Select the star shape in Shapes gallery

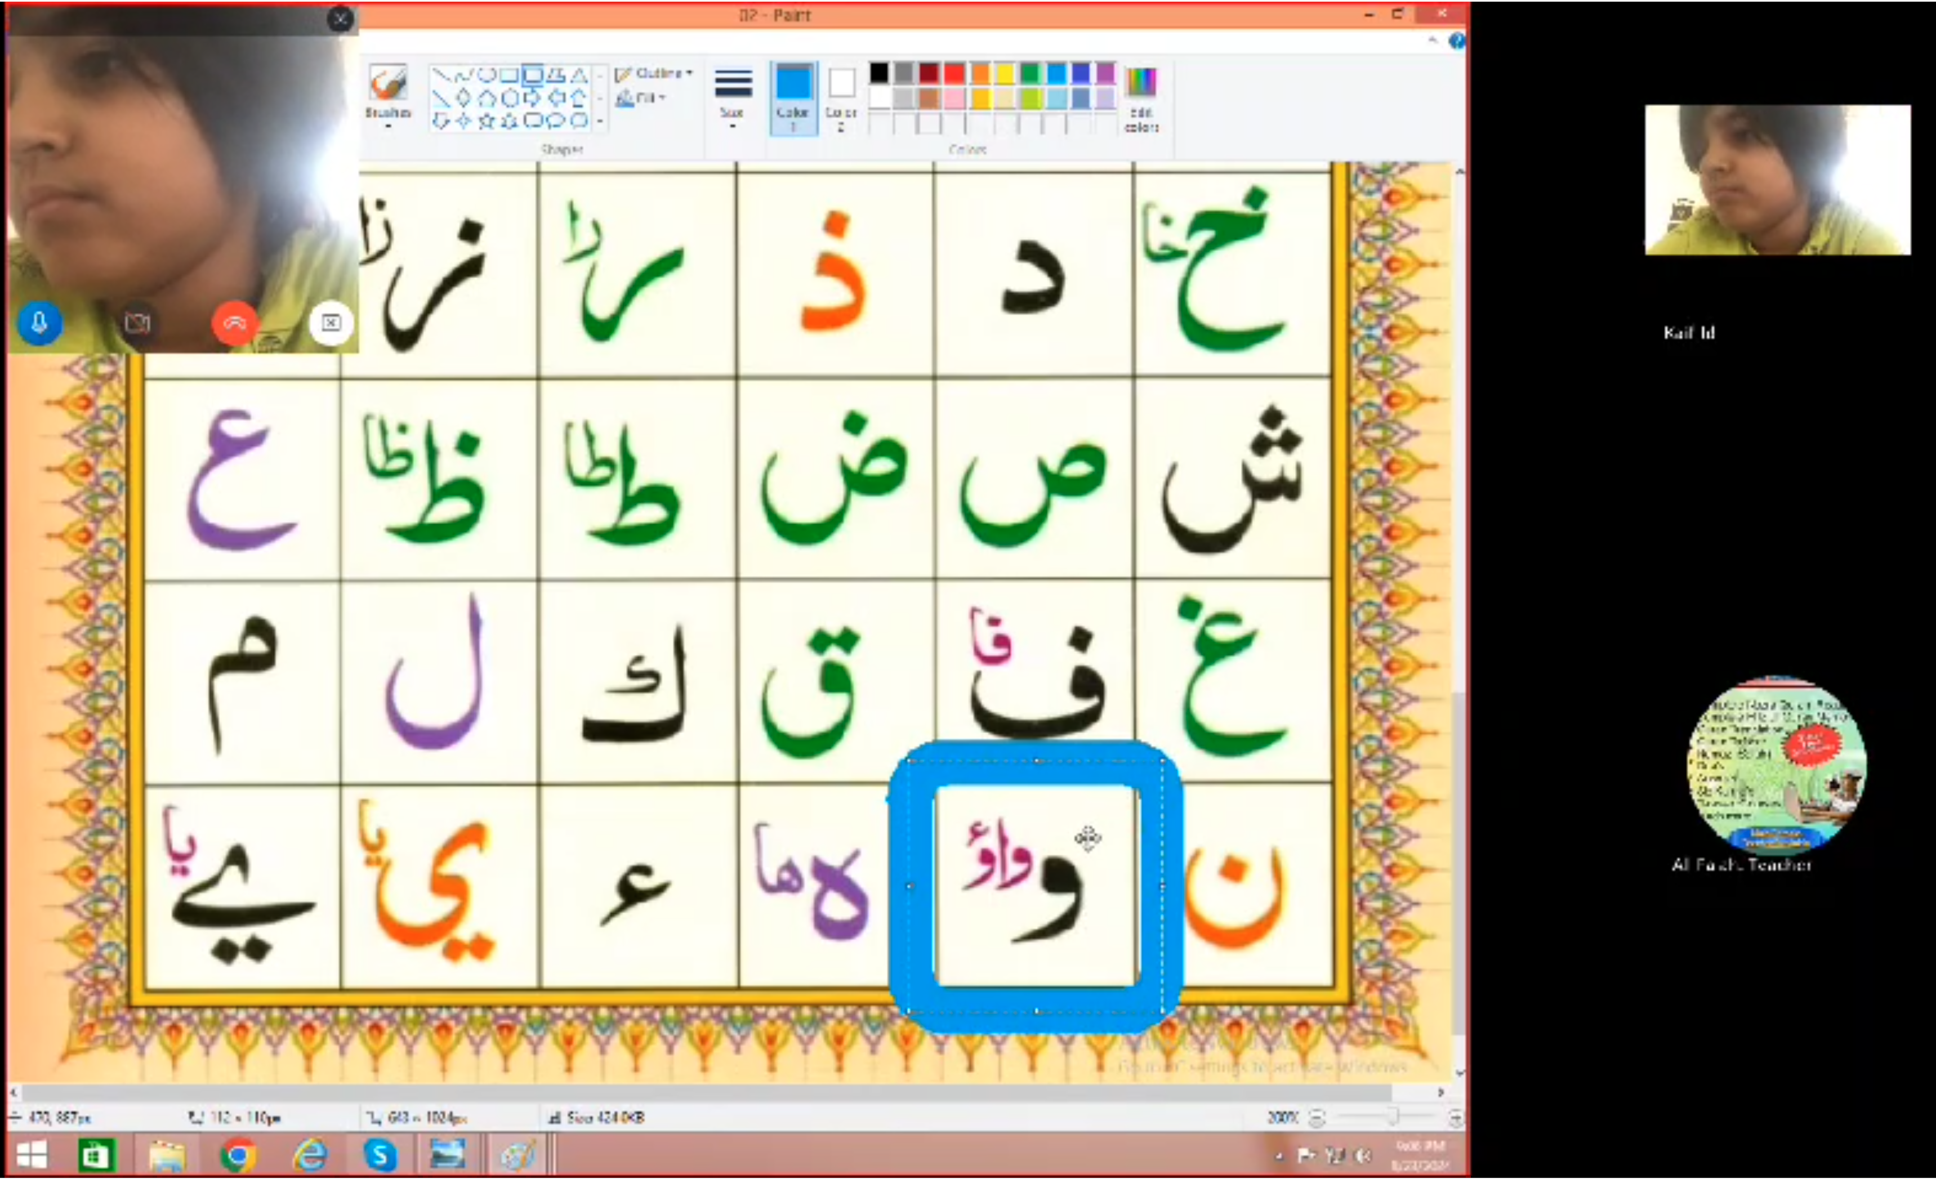click(x=487, y=121)
